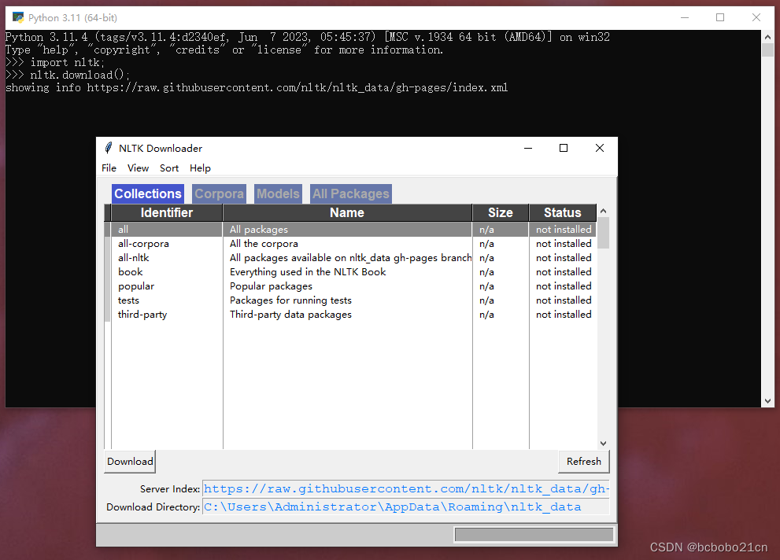Click the package list scrollbar down arrow
Screen dimensions: 780x560
click(x=604, y=444)
